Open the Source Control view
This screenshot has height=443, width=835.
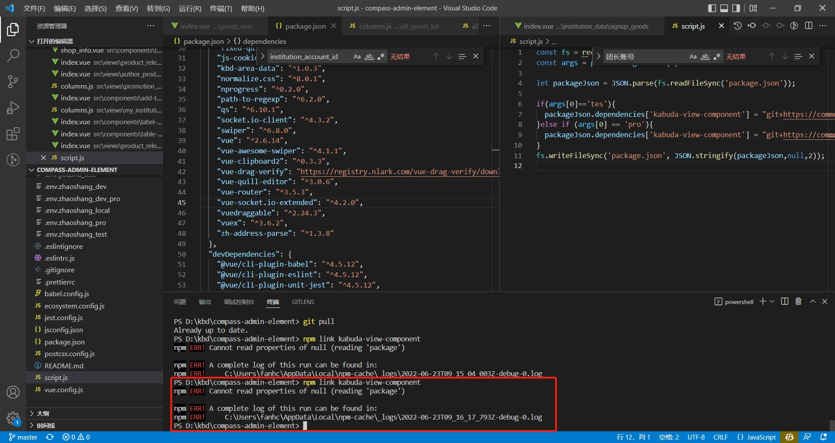13,82
